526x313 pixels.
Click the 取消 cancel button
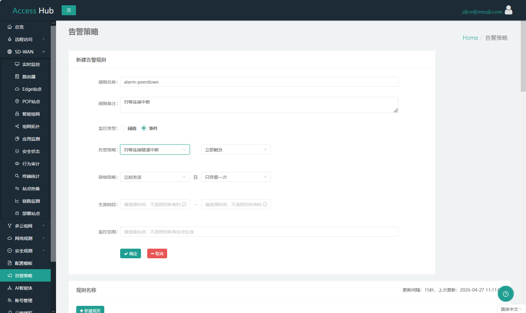(157, 253)
